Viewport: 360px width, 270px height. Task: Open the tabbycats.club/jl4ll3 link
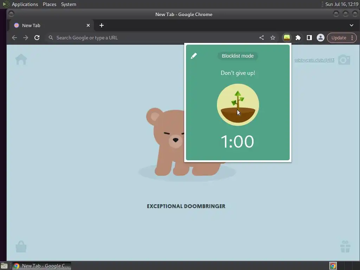pos(314,60)
